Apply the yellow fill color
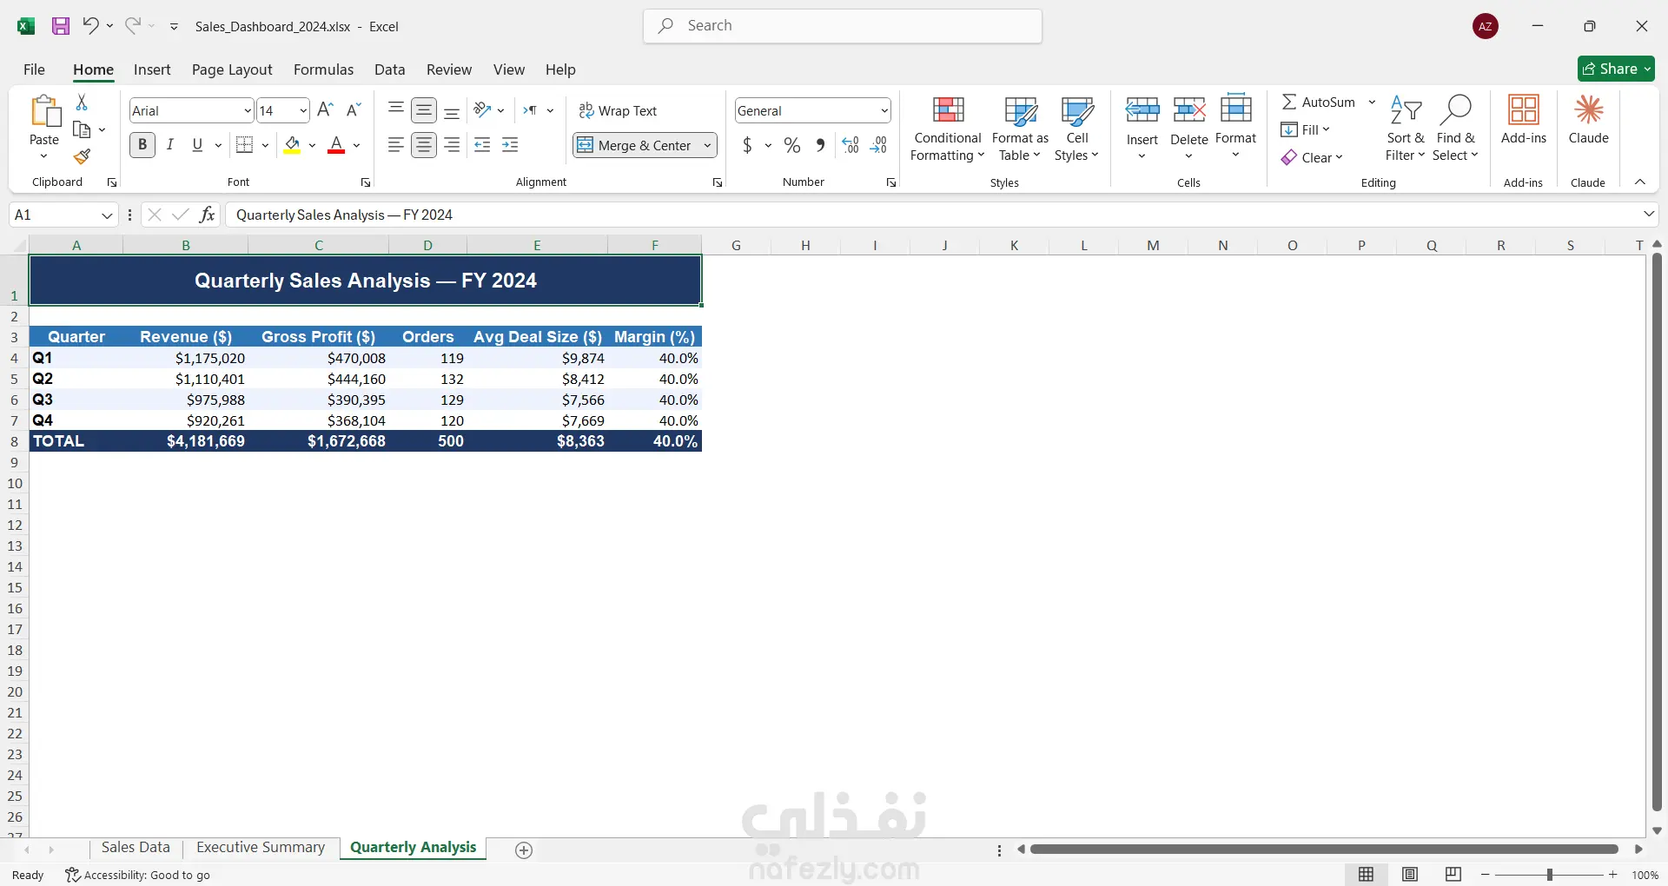This screenshot has width=1668, height=886. (292, 145)
